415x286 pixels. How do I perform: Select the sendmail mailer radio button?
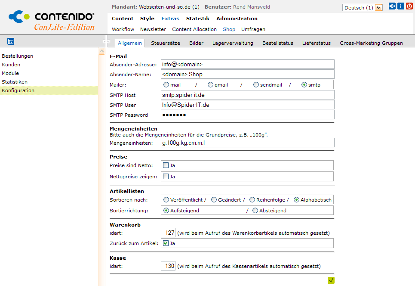[256, 85]
